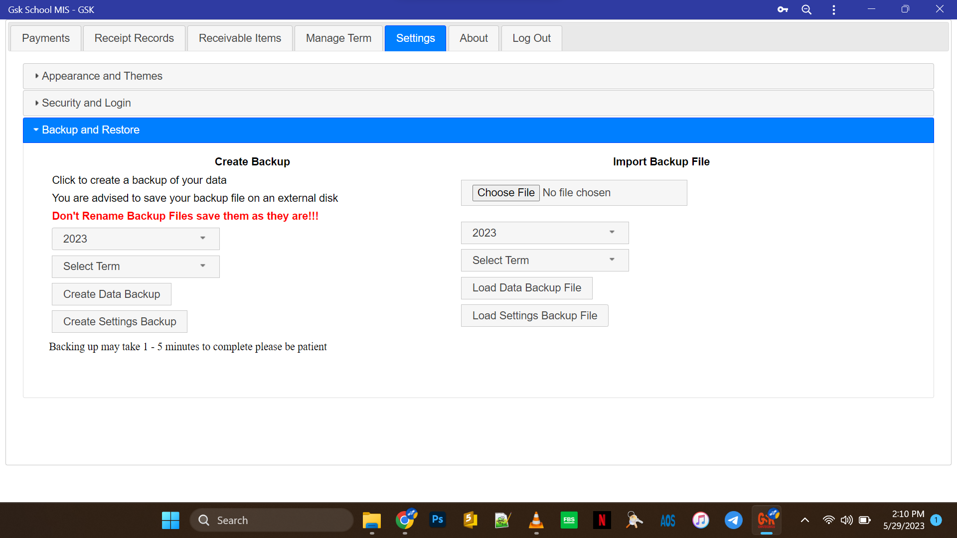The image size is (957, 538).
Task: Open iTunes music icon in taskbar
Action: click(x=700, y=520)
